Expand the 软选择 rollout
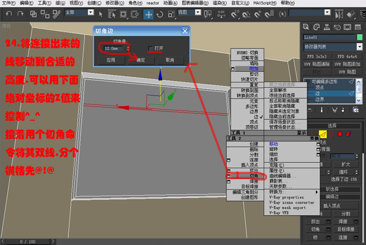 [332, 189]
